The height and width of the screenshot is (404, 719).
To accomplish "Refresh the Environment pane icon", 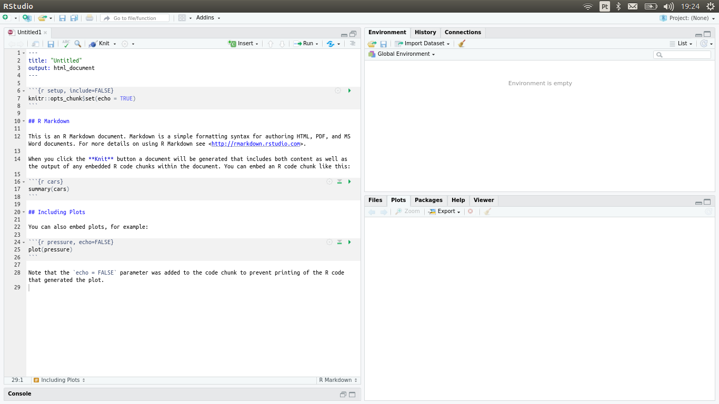I will 704,44.
